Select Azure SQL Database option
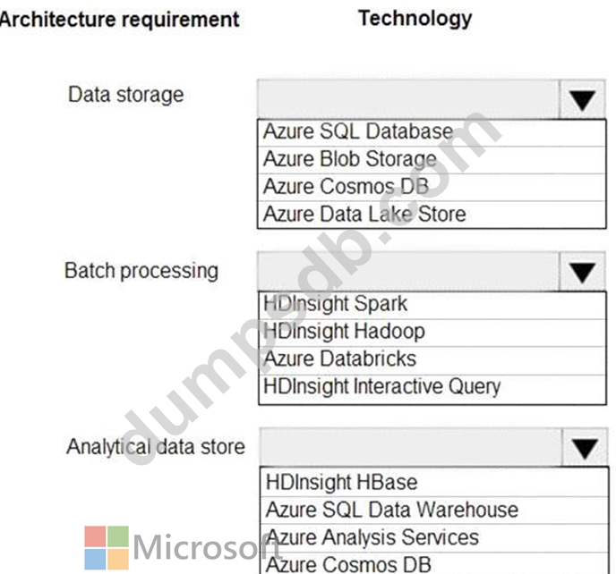The height and width of the screenshot is (574, 616). point(358,131)
